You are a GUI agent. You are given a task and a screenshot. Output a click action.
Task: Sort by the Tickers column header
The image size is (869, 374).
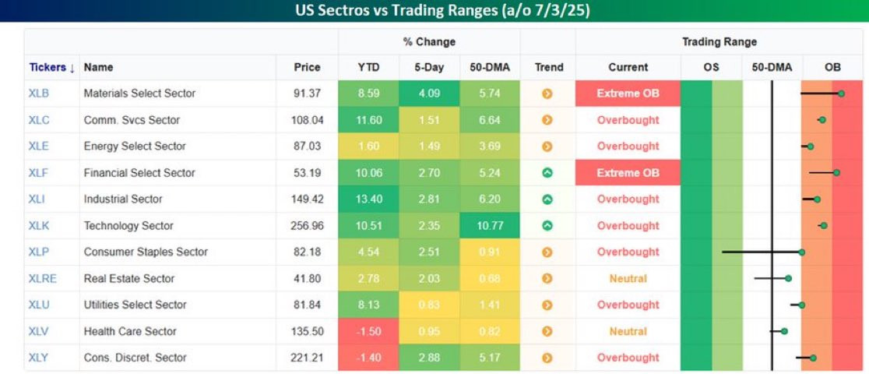[51, 67]
